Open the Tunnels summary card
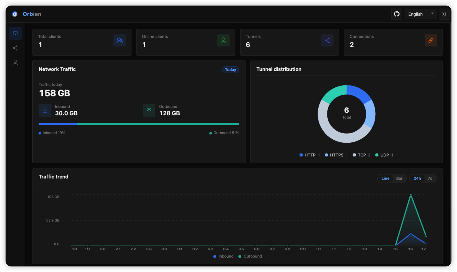Screen dimensions: 457x272 (x=289, y=42)
